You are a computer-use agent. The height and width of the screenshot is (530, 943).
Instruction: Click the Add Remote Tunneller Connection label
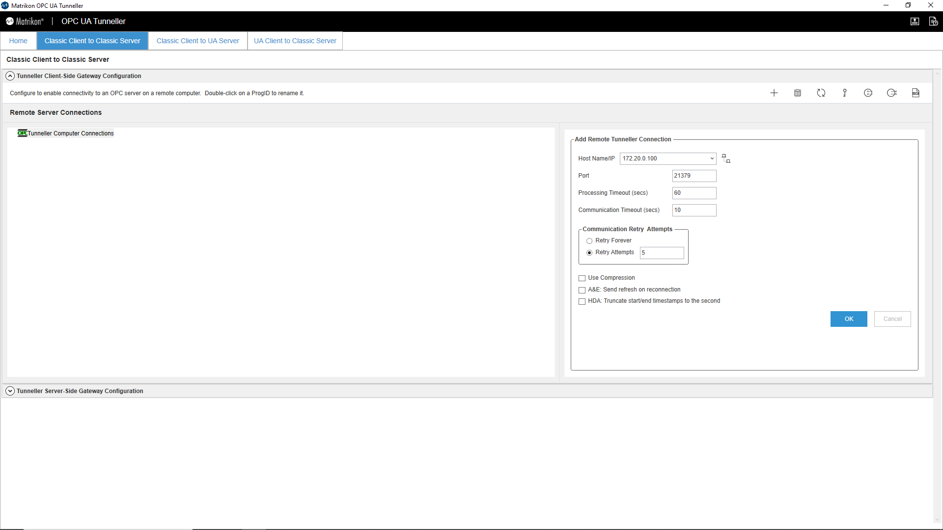click(623, 139)
